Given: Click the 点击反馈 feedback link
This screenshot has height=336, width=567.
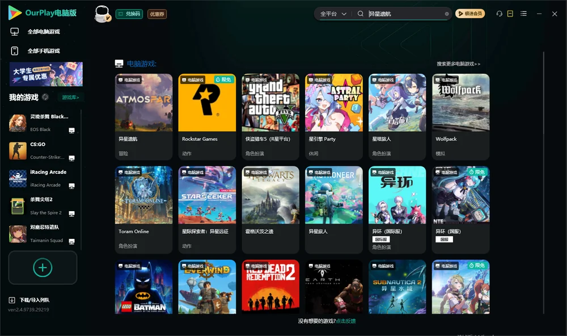Looking at the screenshot, I should pos(346,321).
